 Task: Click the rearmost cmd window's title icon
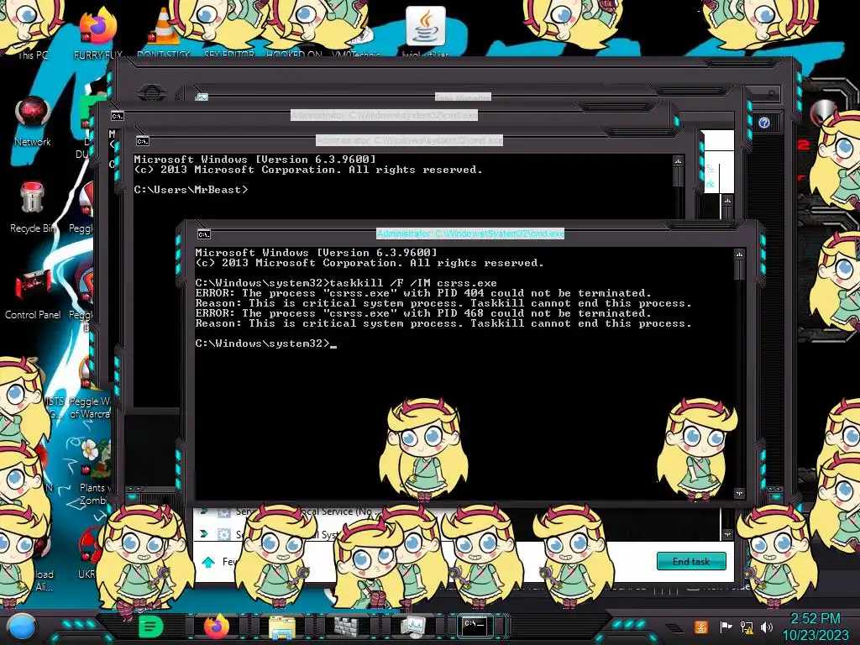point(118,116)
